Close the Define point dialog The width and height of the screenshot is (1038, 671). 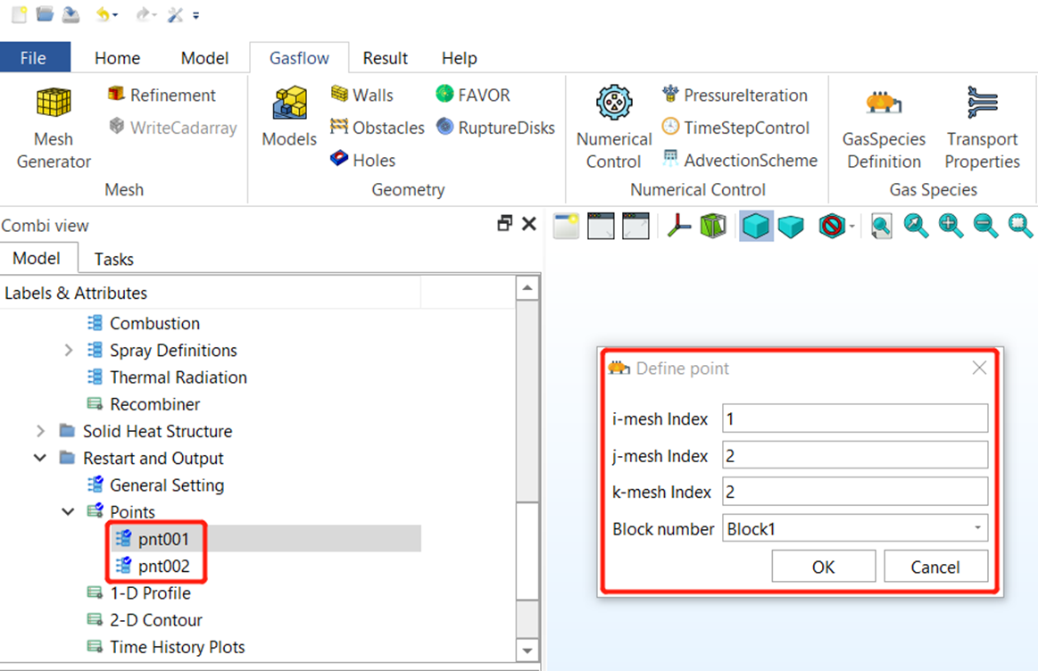[979, 368]
